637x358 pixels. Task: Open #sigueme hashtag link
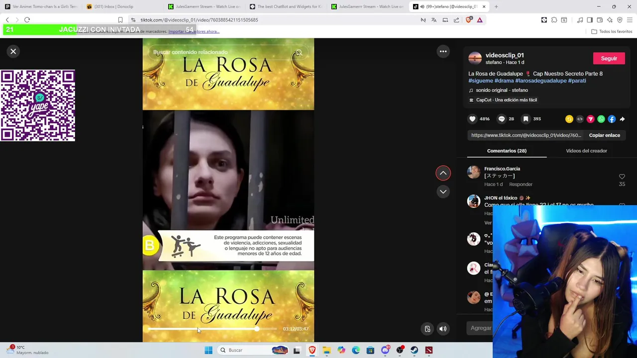click(481, 81)
